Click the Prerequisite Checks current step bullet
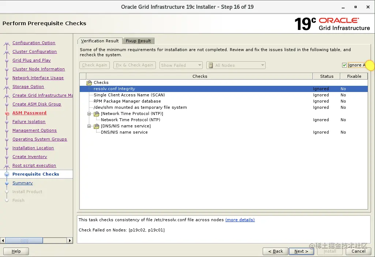 tap(7, 174)
